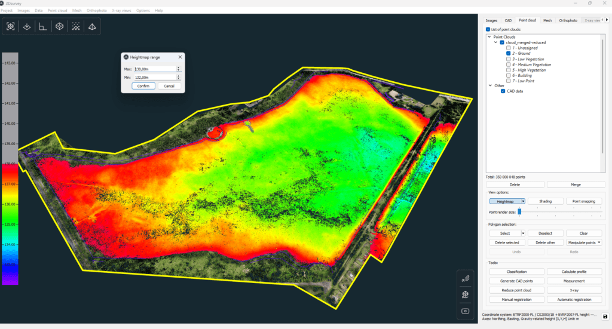612x329 pixels.
Task: Click the pyramid mesh toolbar icon
Action: [92, 26]
